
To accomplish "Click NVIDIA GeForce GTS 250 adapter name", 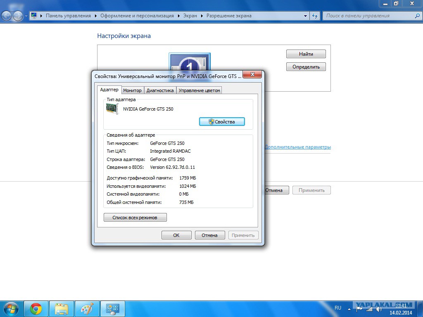I will [148, 109].
